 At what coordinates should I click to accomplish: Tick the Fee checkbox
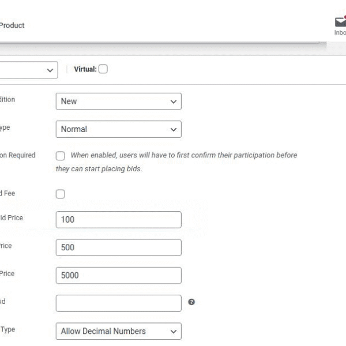61,194
